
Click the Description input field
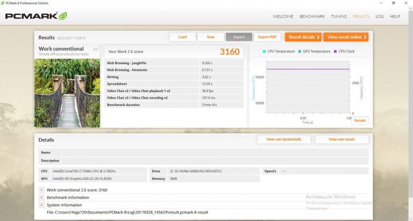215,161
